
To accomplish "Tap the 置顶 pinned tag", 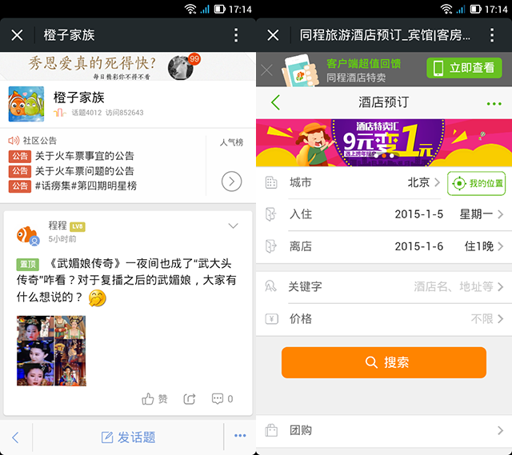I will [28, 264].
